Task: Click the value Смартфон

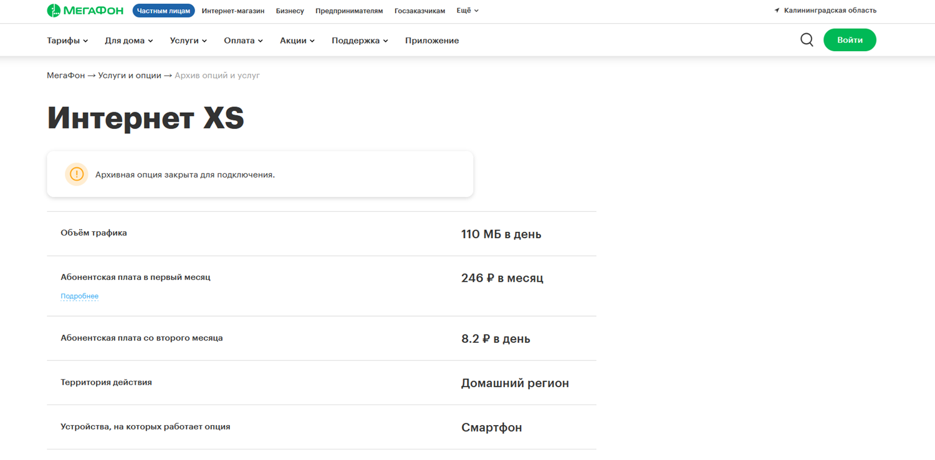Action: tap(492, 428)
